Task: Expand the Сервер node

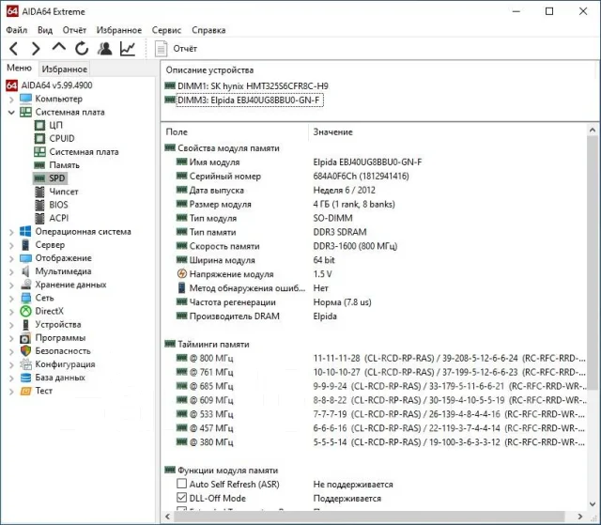Action: pyautogui.click(x=11, y=246)
